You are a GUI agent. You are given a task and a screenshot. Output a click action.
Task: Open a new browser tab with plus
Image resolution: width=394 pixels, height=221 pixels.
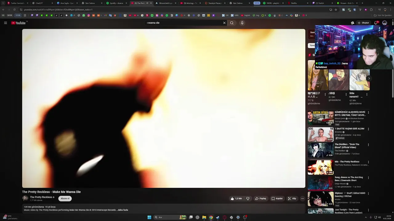point(362,3)
